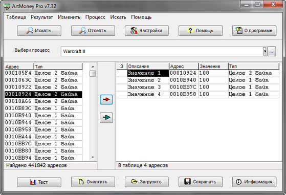Click the floppy disk icon on Сохранить
This screenshot has height=195, width=286.
click(187, 182)
